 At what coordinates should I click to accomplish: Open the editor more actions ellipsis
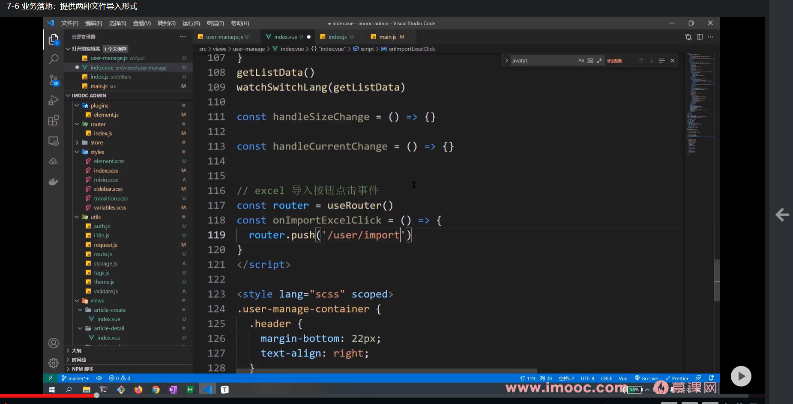click(711, 37)
